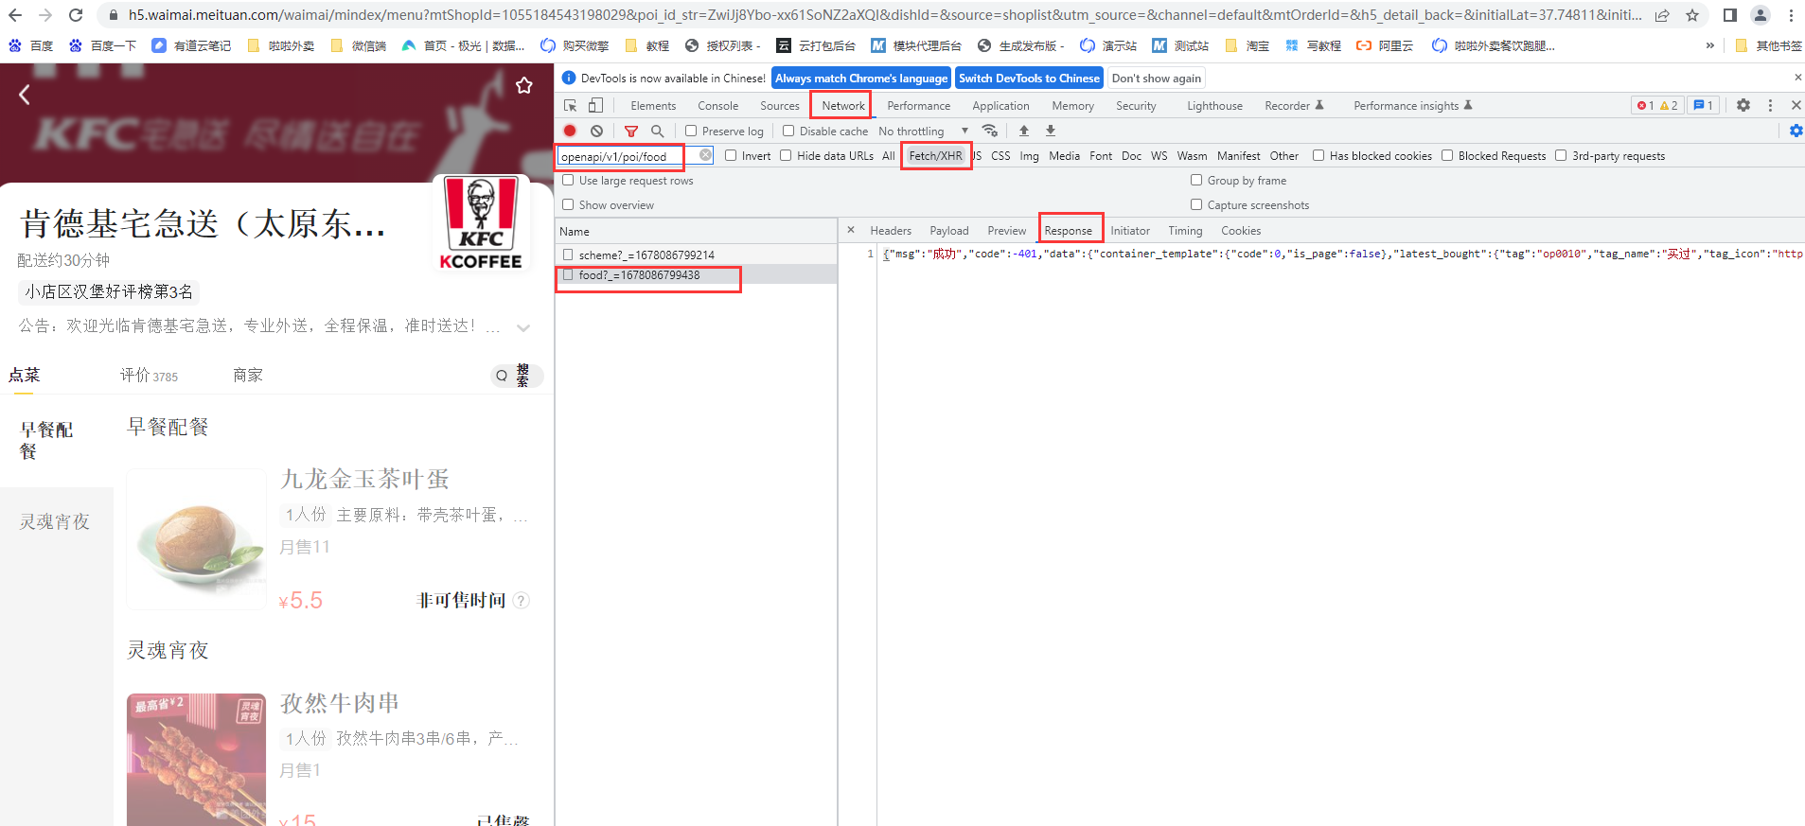Click Don't show again button
Image resolution: width=1805 pixels, height=826 pixels.
(x=1157, y=78)
